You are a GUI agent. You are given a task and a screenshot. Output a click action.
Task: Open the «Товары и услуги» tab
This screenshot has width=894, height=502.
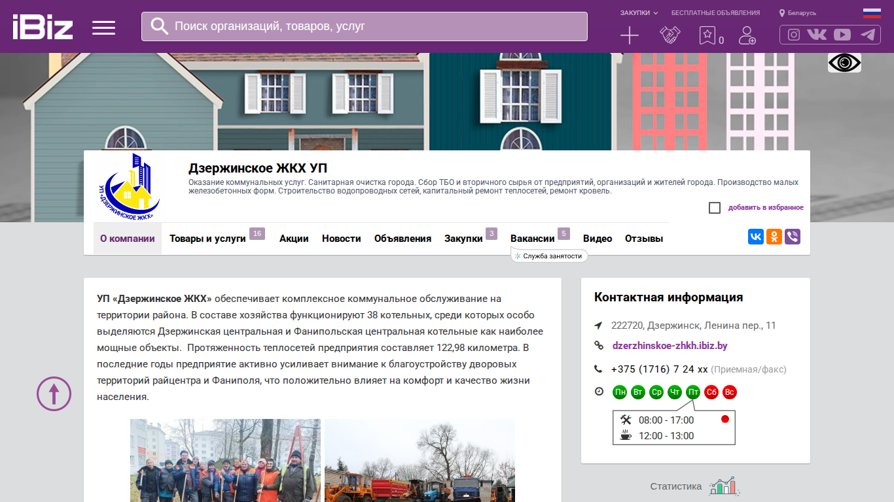click(x=207, y=239)
